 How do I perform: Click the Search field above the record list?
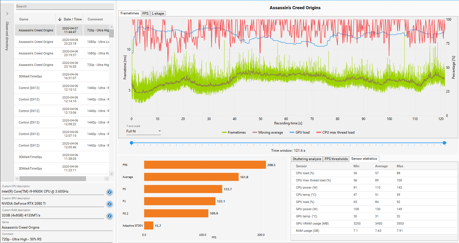65,6
